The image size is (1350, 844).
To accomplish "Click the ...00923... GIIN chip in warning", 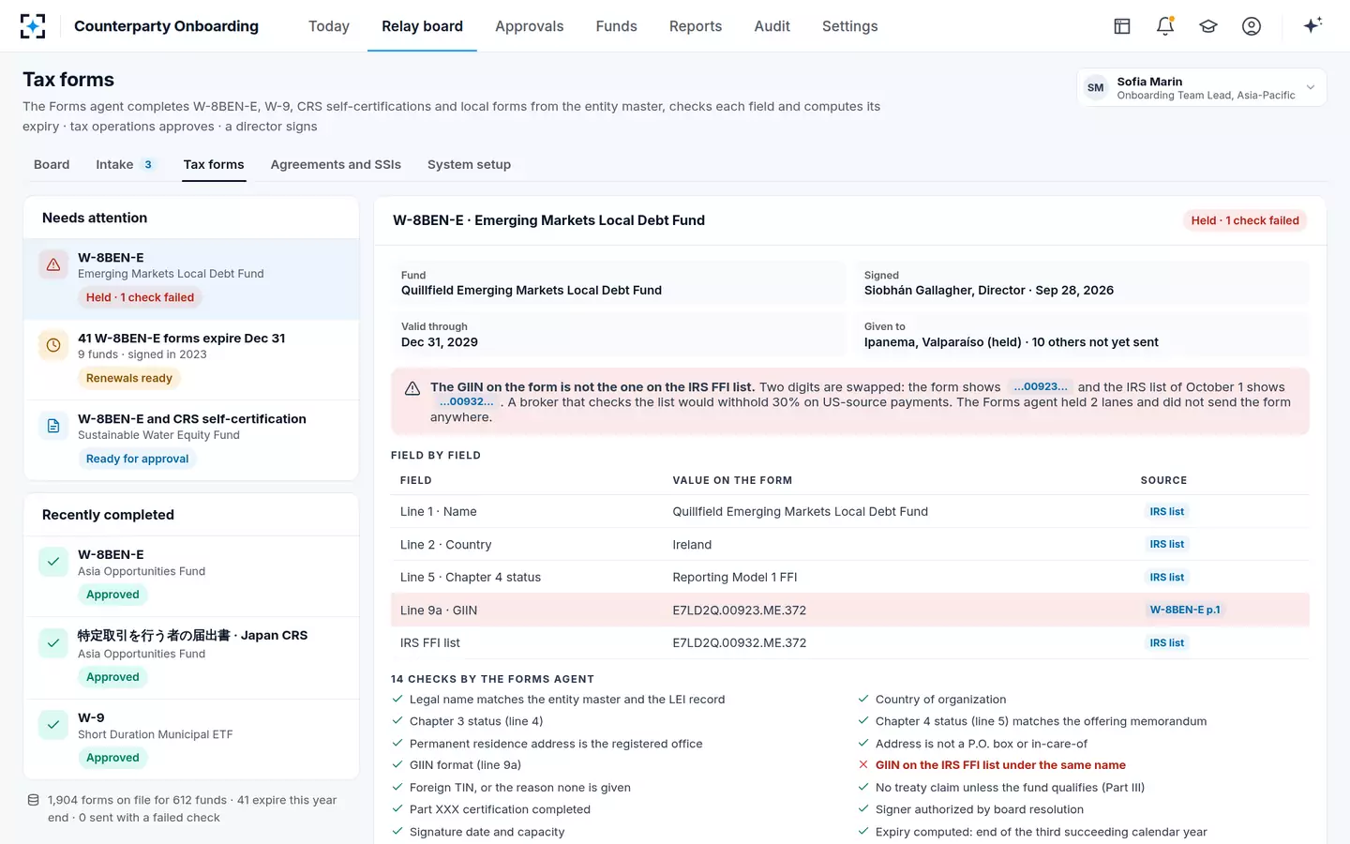I will coord(1041,386).
